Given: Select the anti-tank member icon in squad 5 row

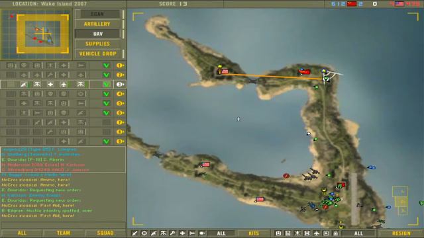Looking at the screenshot, I should point(81,103).
